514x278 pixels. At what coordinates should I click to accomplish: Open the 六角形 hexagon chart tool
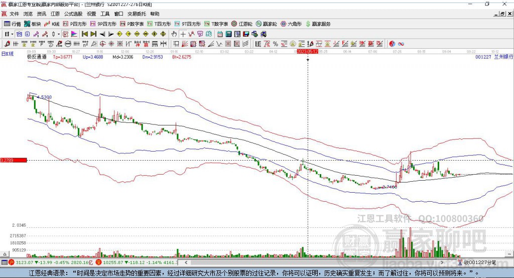coord(291,24)
